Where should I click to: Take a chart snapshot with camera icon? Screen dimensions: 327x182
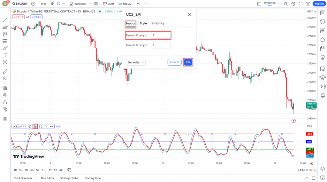coord(308,4)
